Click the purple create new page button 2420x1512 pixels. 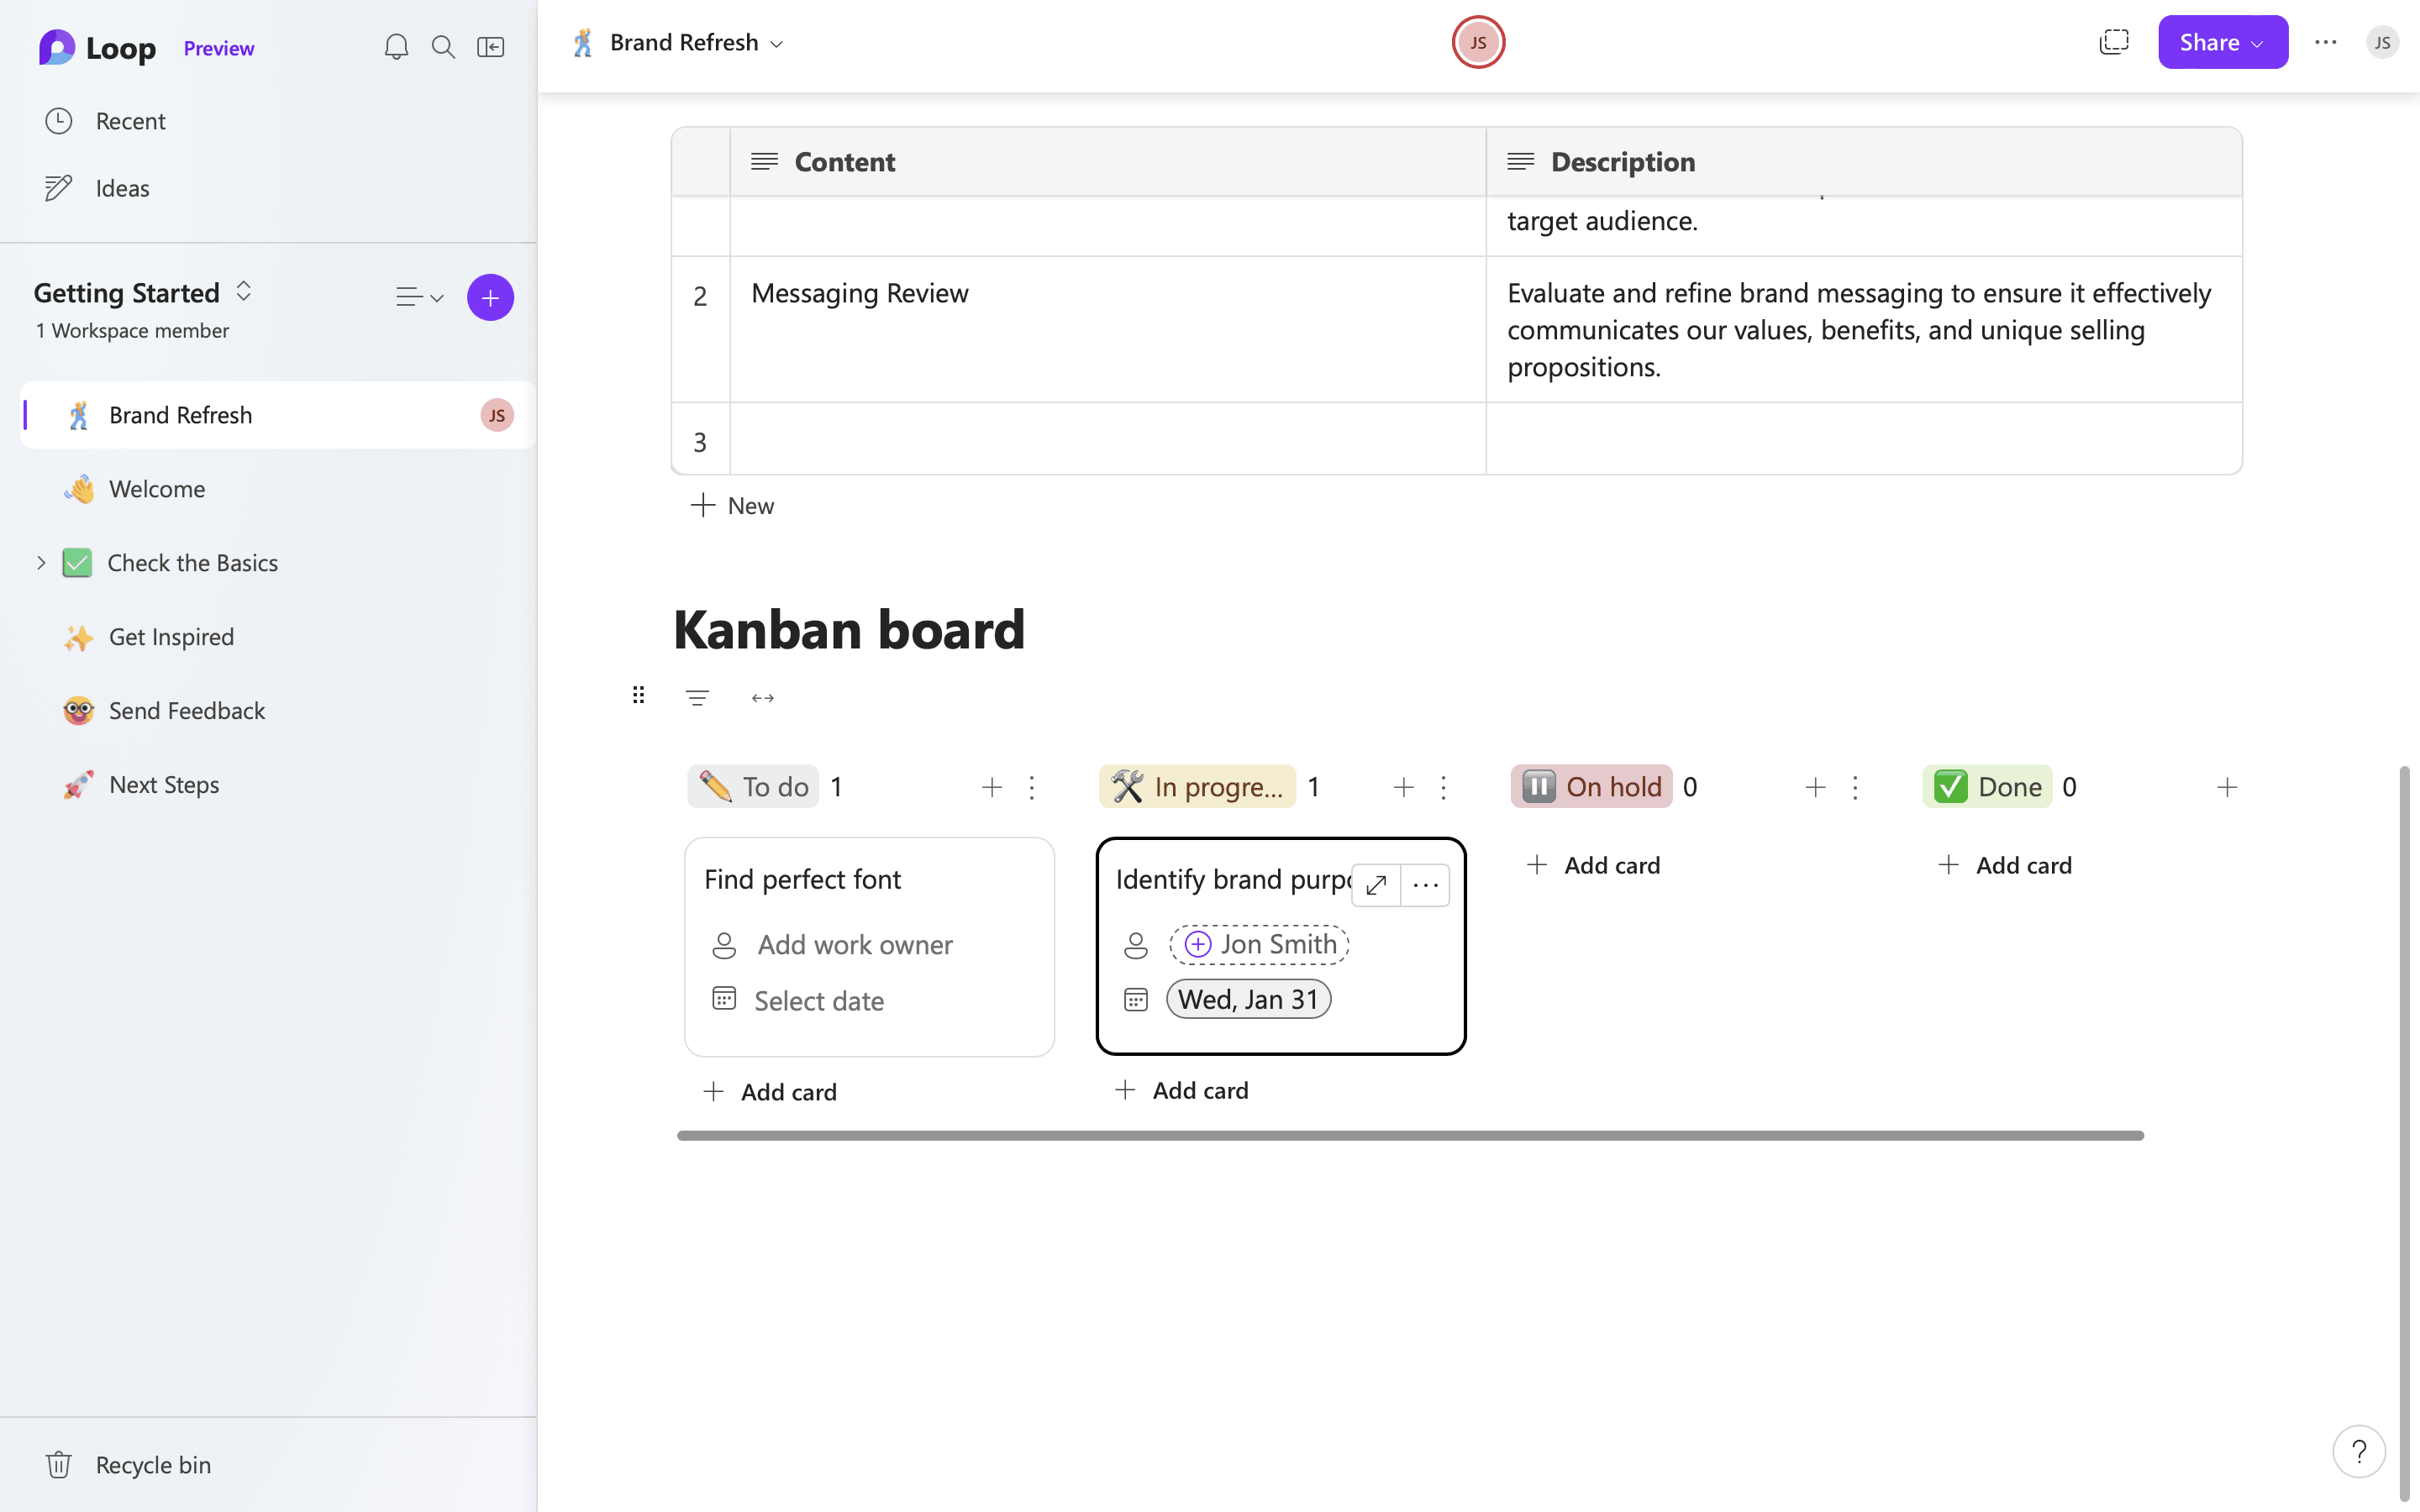(x=490, y=297)
